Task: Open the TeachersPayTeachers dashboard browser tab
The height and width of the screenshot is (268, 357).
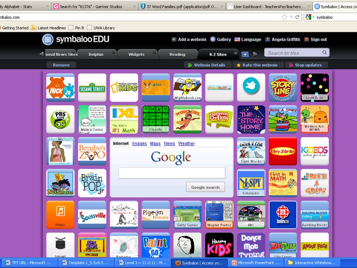Action: [269, 7]
